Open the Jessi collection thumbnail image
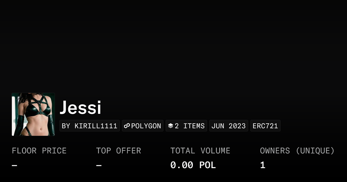 (x=33, y=114)
